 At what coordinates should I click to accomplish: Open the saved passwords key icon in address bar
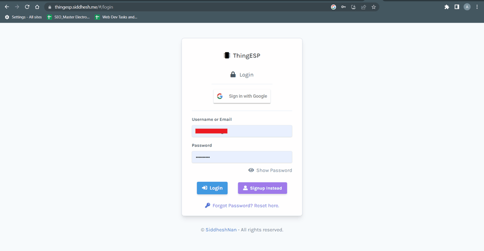pyautogui.click(x=343, y=7)
